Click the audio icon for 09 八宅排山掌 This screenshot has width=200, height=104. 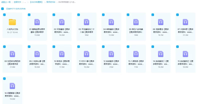coord(37,54)
